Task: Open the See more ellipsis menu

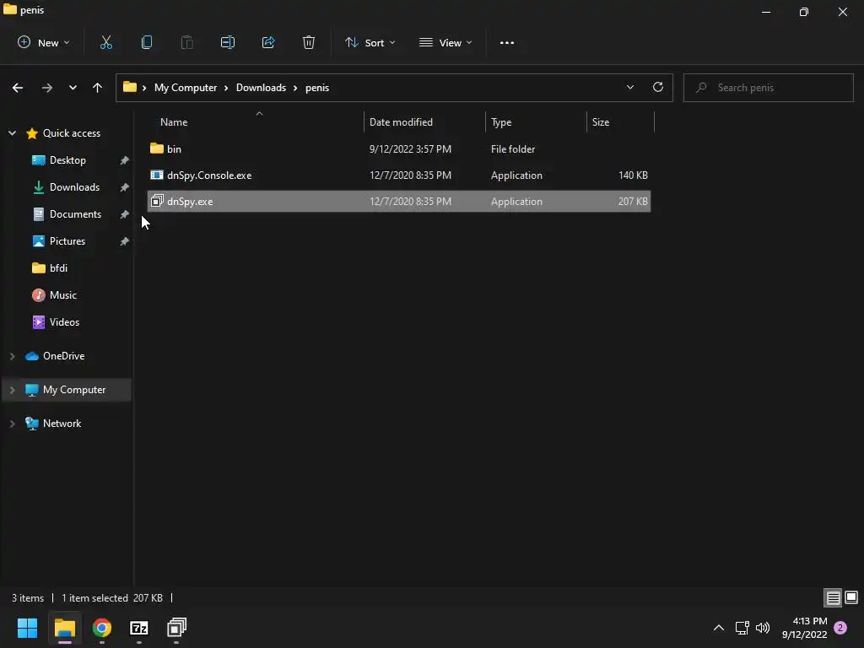Action: coord(507,42)
